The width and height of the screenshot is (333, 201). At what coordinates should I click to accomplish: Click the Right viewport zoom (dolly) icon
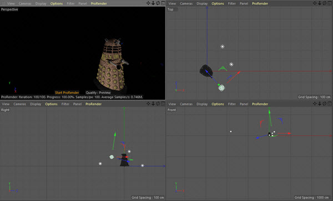[153, 104]
